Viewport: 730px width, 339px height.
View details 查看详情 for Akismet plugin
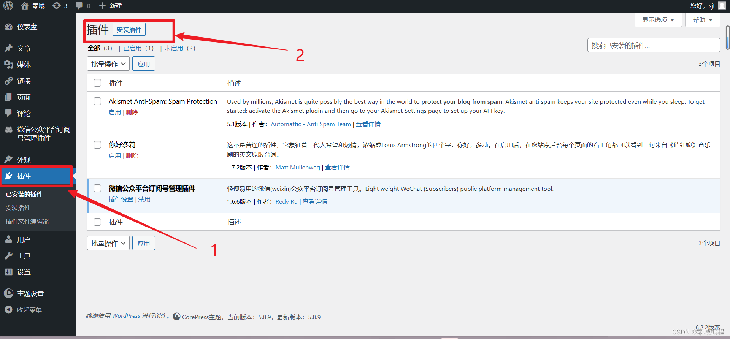click(x=368, y=124)
